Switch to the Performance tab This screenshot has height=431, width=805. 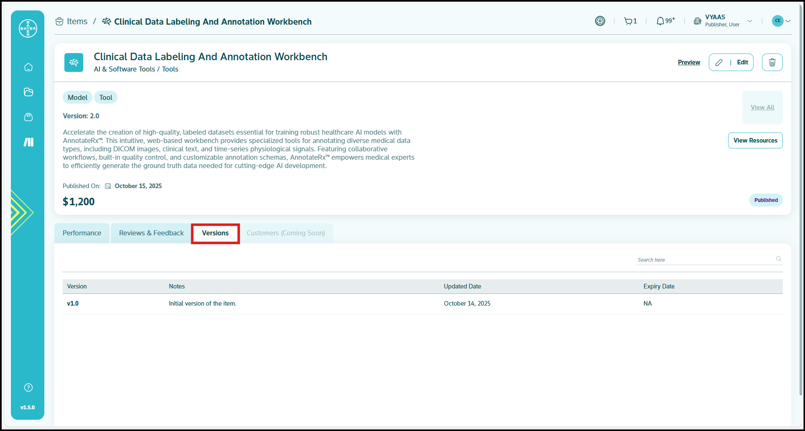(x=82, y=233)
